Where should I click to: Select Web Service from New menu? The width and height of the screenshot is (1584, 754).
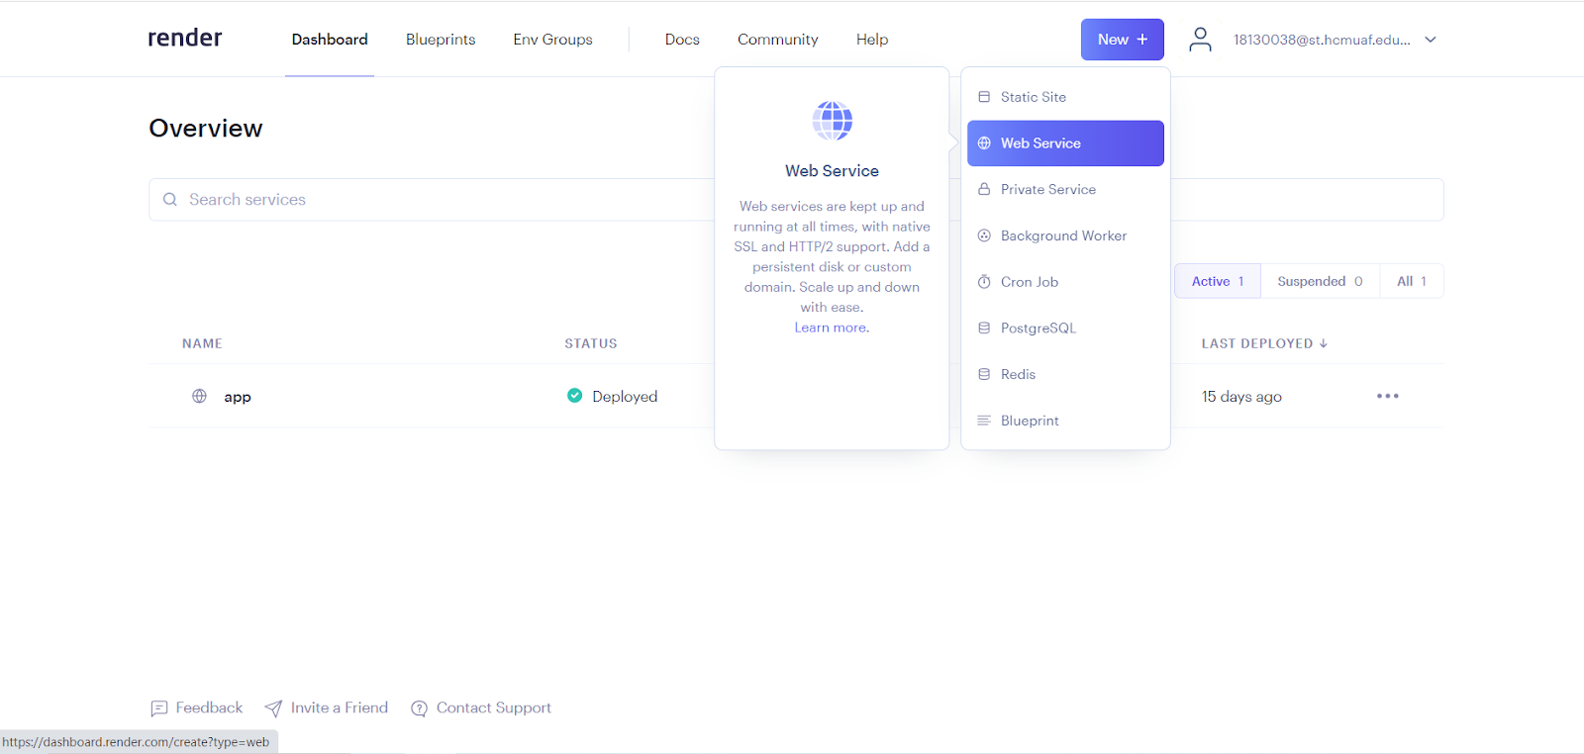(1065, 143)
